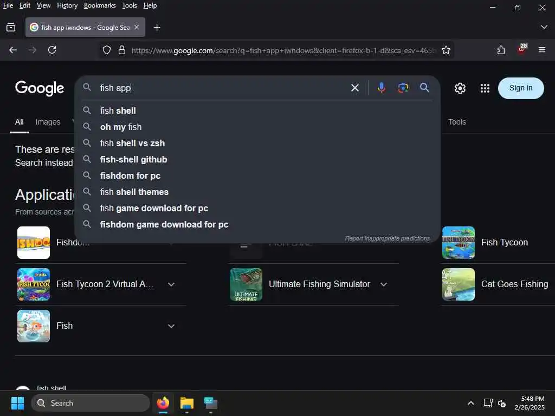
Task: Open the Google apps grid
Action: click(485, 88)
